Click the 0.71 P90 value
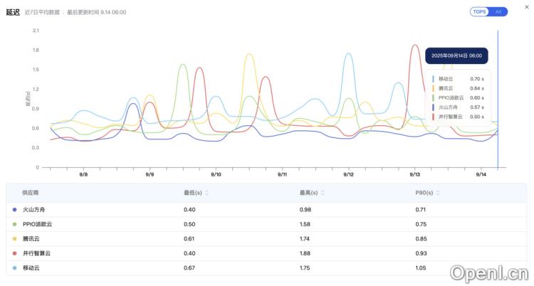The height and width of the screenshot is (286, 534). coord(421,210)
